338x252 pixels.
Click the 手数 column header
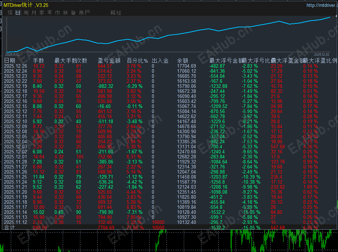tap(39, 60)
